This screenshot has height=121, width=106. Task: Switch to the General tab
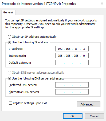(8, 12)
